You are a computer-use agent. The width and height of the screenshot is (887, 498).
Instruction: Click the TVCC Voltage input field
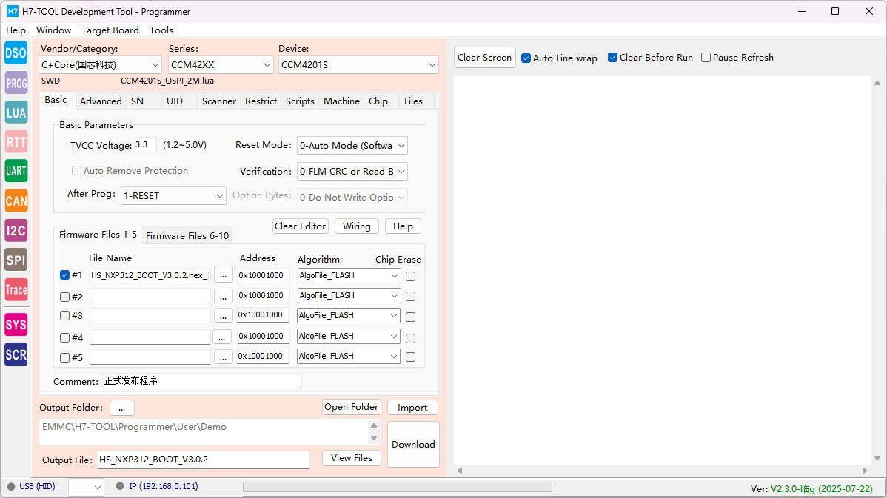(145, 145)
